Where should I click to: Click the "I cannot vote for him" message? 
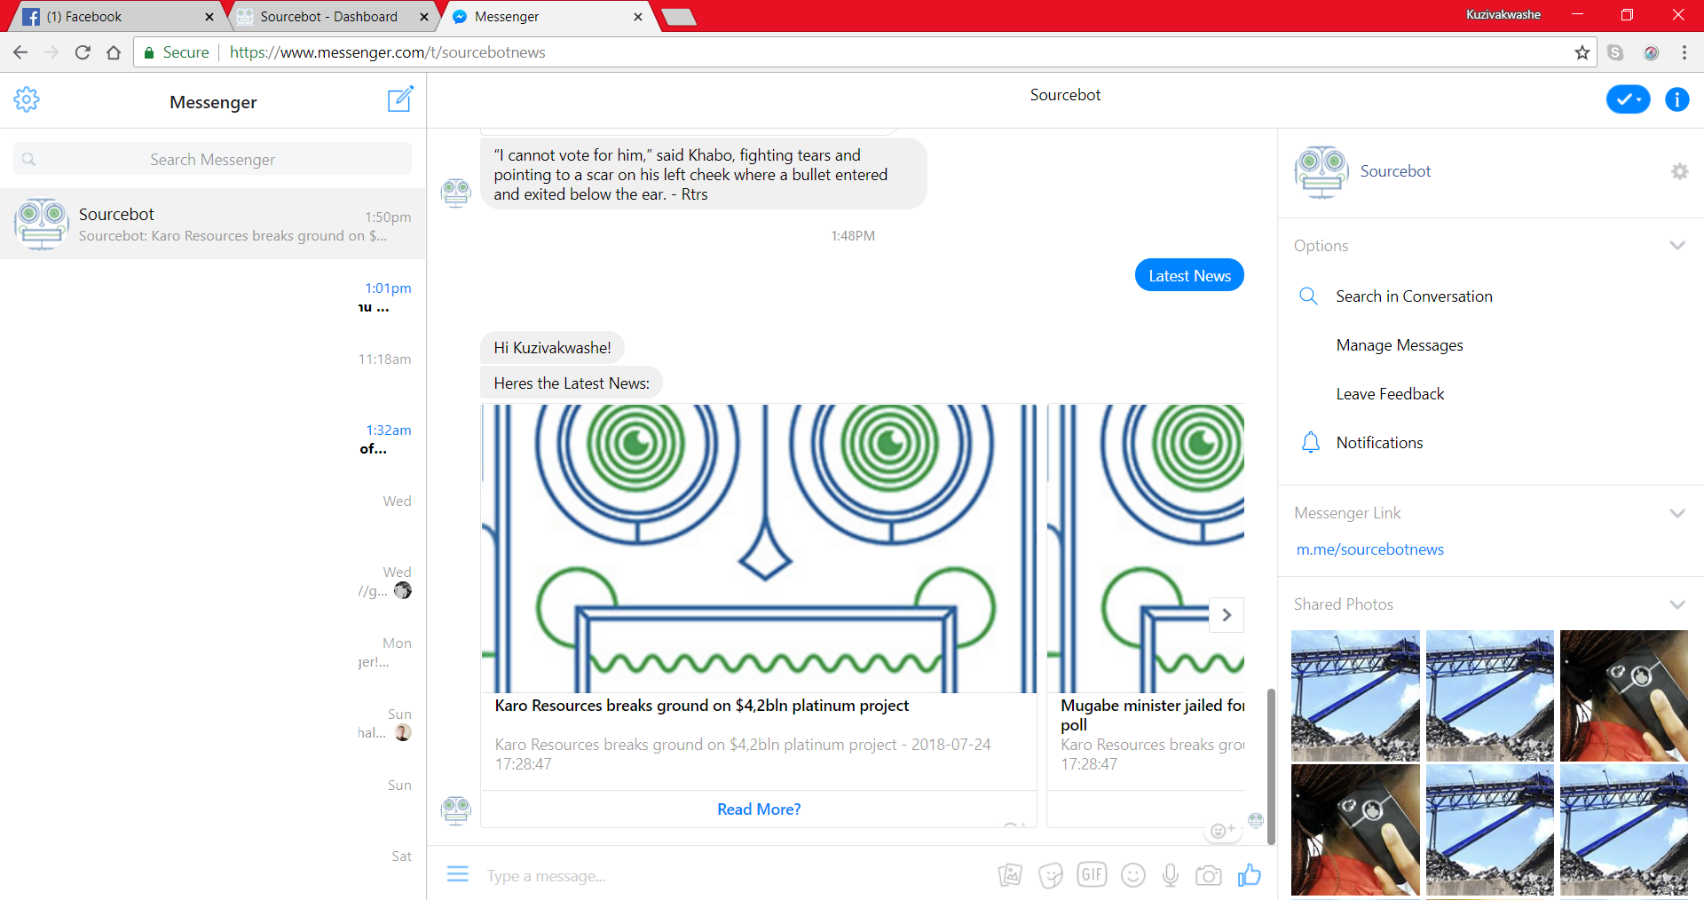703,174
